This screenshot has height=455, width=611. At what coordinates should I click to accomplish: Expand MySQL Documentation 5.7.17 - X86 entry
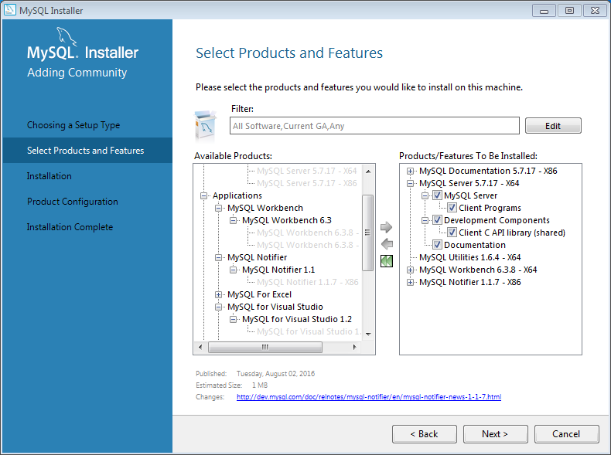410,171
